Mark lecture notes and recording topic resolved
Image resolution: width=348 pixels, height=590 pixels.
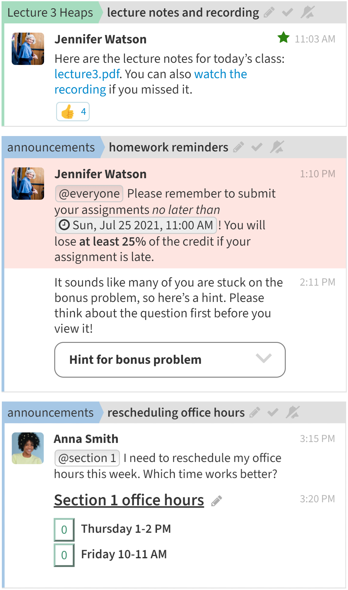coord(287,12)
